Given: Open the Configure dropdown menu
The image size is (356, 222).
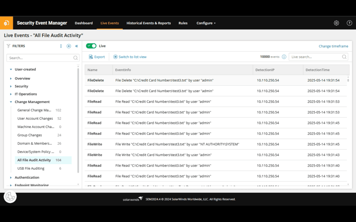Looking at the screenshot, I should coord(206,23).
